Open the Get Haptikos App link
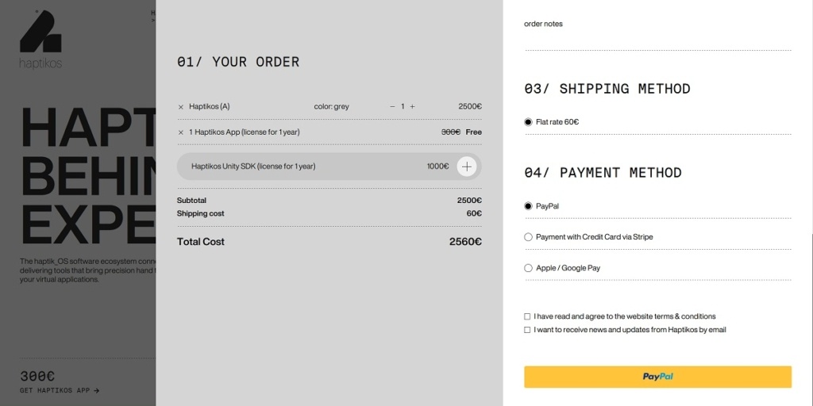This screenshot has height=406, width=813. coord(60,391)
